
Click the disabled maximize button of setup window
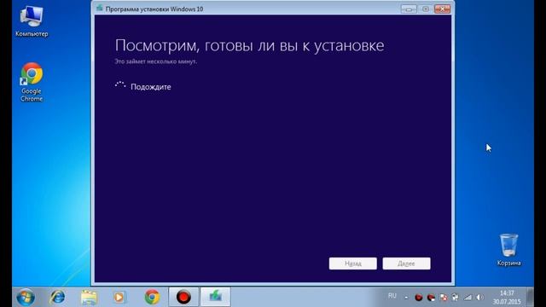coord(426,9)
